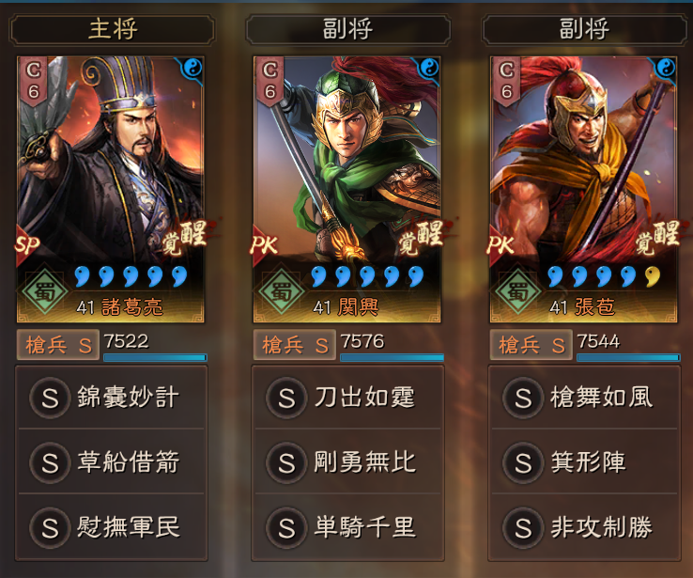Click the yin-yang icon on 關興's card

pyautogui.click(x=429, y=68)
